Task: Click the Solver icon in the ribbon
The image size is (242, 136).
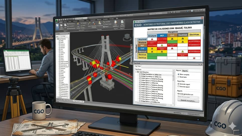Action: [89, 25]
